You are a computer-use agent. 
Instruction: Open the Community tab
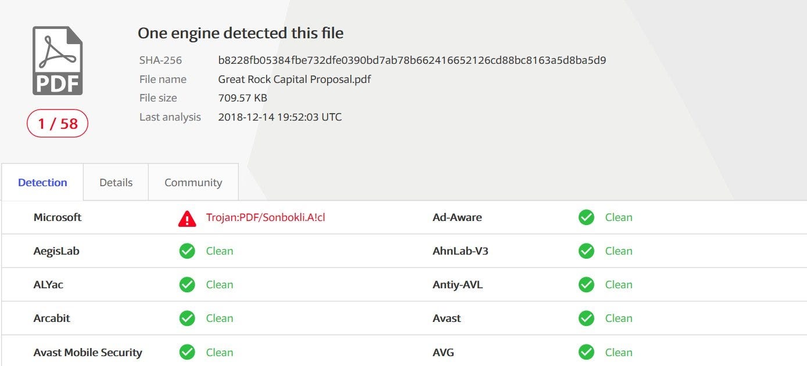click(193, 183)
